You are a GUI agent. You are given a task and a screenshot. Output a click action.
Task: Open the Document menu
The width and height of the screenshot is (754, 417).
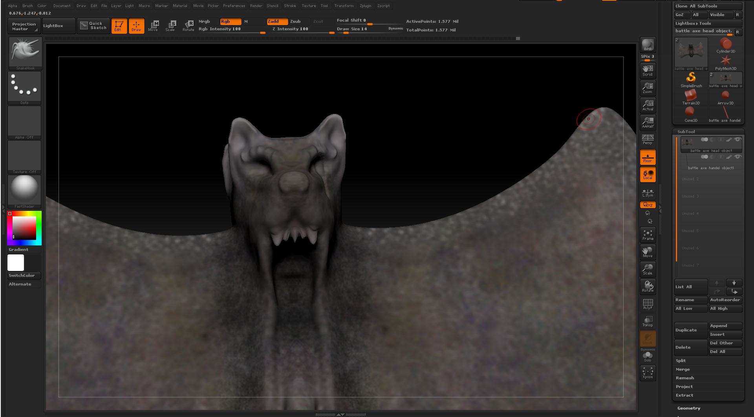coord(62,6)
